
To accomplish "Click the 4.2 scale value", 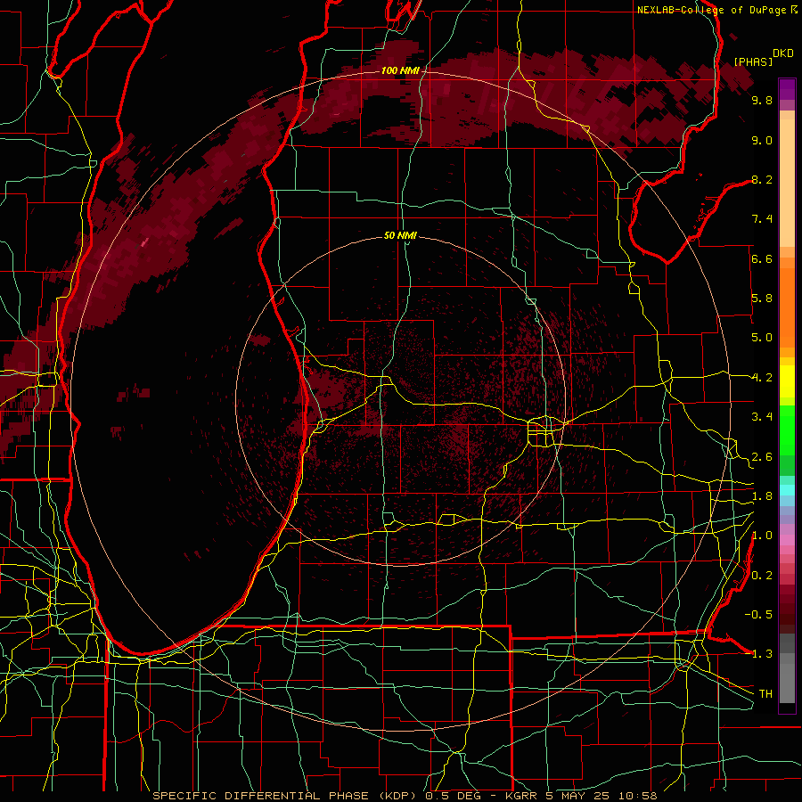I will [762, 378].
